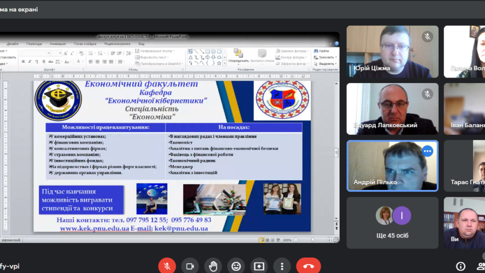
Task: End the call with red hang-up button
Action: [x=309, y=266]
